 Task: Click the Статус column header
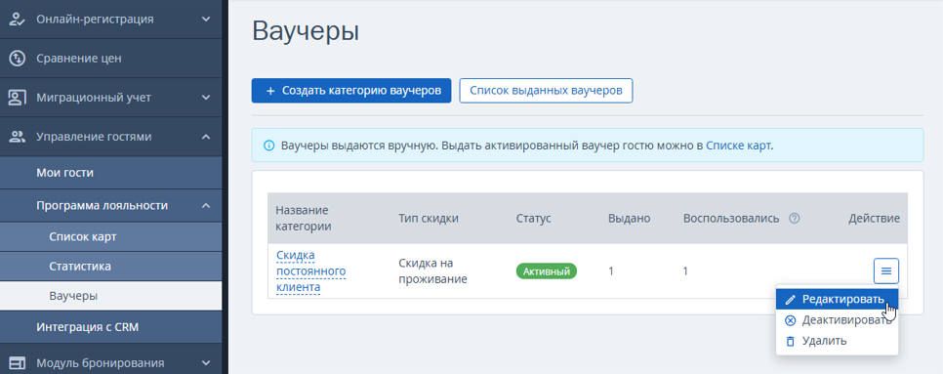click(x=533, y=219)
